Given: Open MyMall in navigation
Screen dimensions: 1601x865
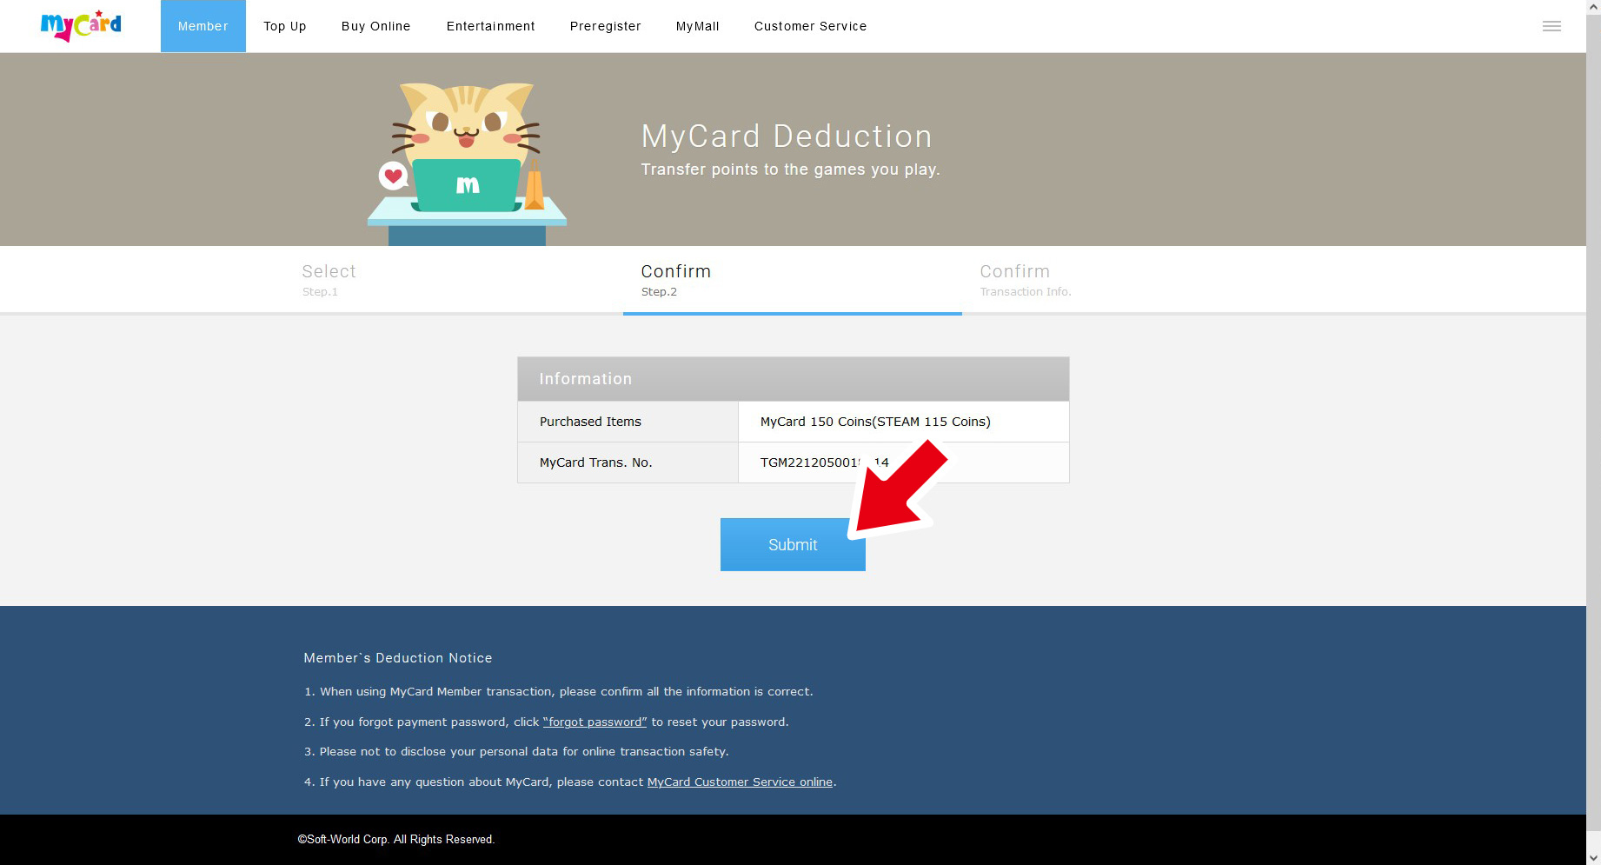Looking at the screenshot, I should point(698,26).
